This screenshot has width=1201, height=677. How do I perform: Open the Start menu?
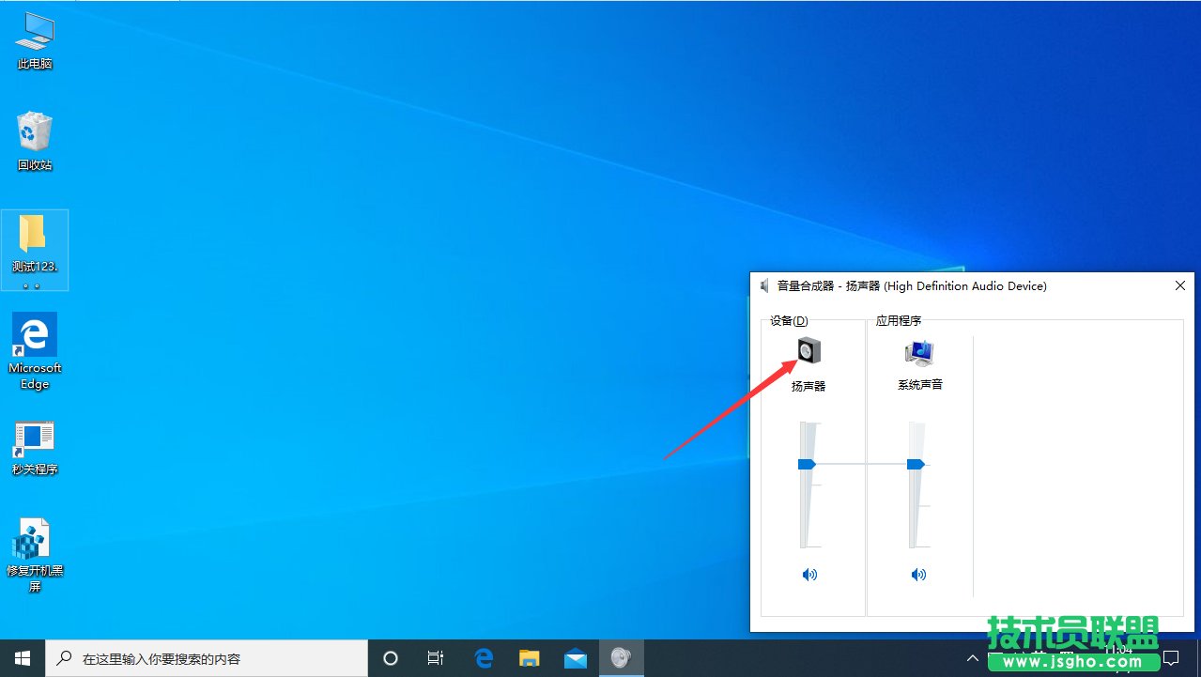(x=23, y=657)
